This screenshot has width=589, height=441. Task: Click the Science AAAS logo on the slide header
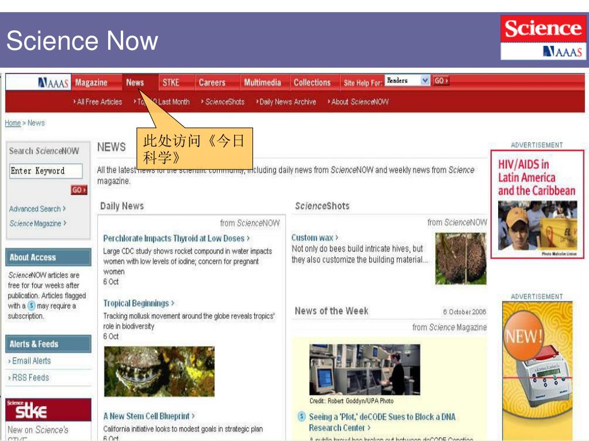pos(543,37)
